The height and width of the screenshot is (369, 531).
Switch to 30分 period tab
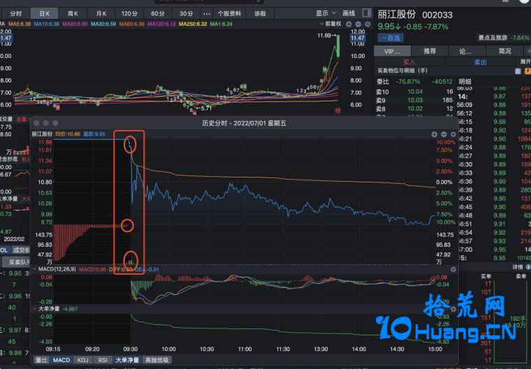pyautogui.click(x=187, y=13)
